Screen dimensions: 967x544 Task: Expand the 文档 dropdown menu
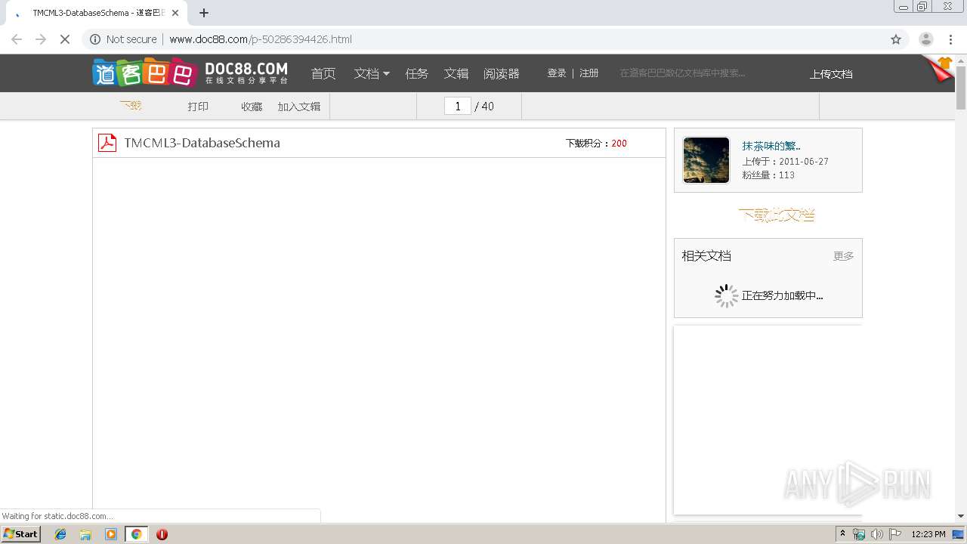coord(372,73)
